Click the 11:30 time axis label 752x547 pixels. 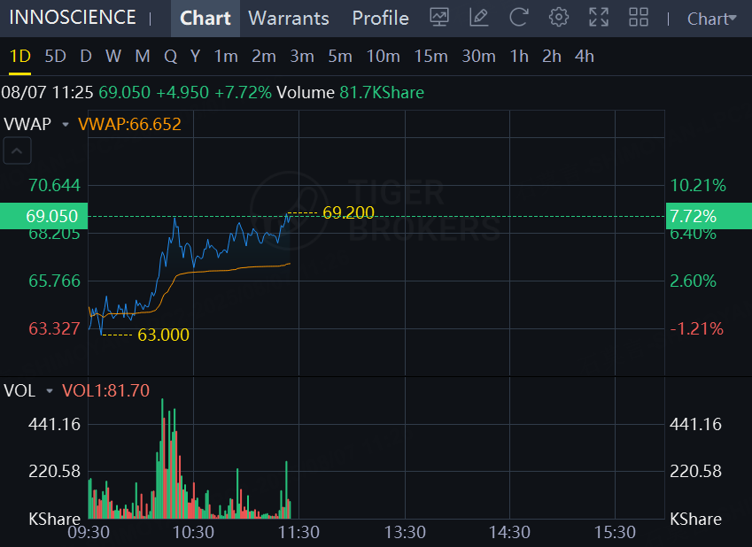298,532
